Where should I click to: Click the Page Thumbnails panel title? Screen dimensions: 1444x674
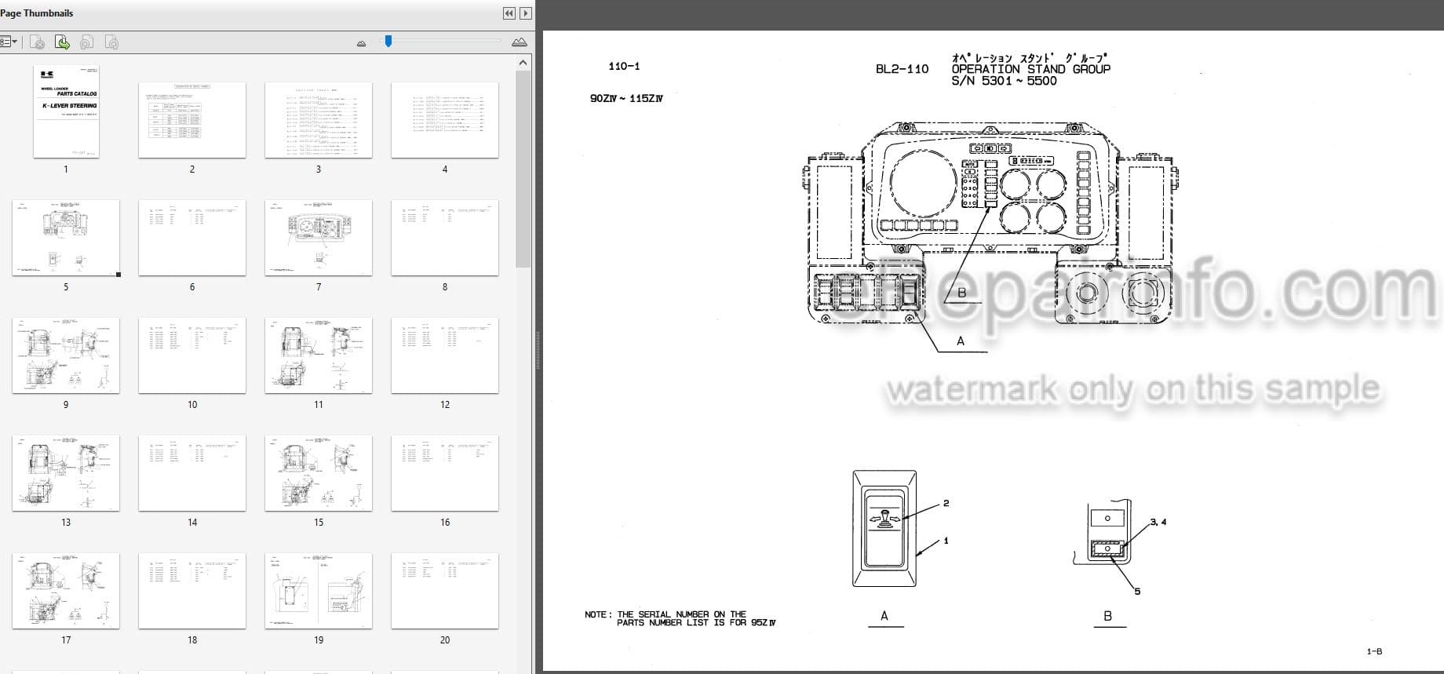click(x=37, y=13)
